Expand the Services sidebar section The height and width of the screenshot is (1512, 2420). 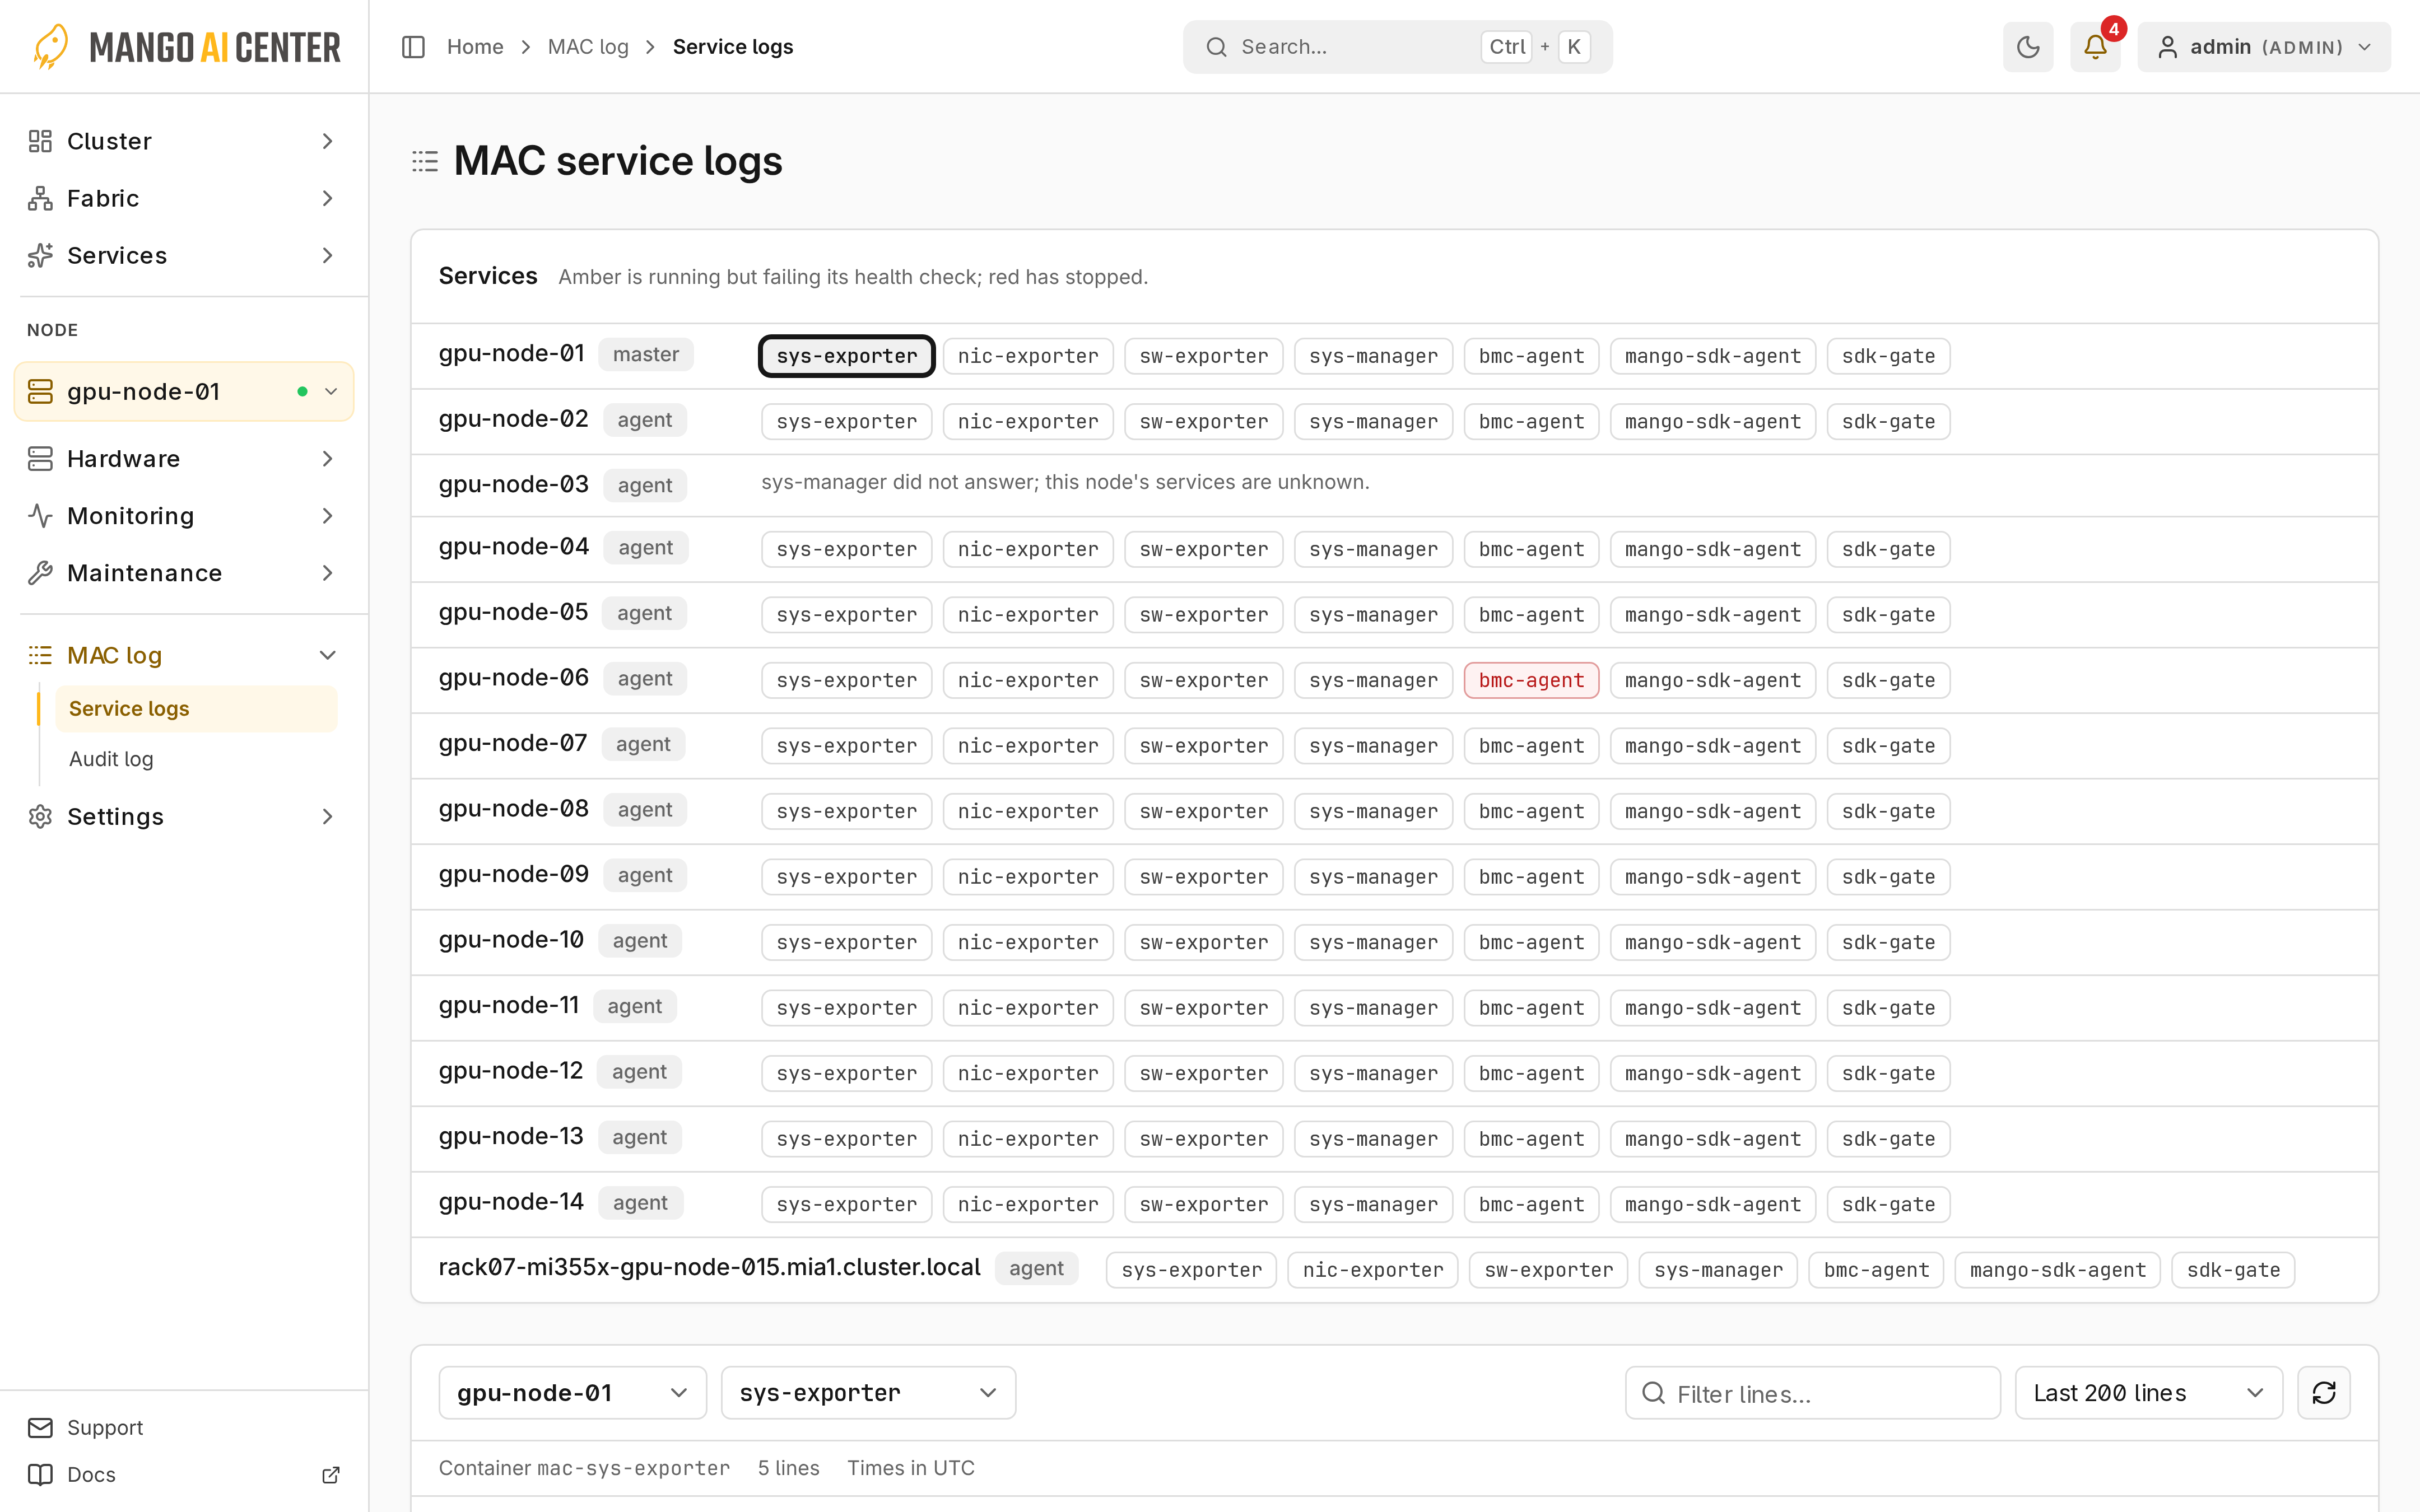click(x=184, y=255)
